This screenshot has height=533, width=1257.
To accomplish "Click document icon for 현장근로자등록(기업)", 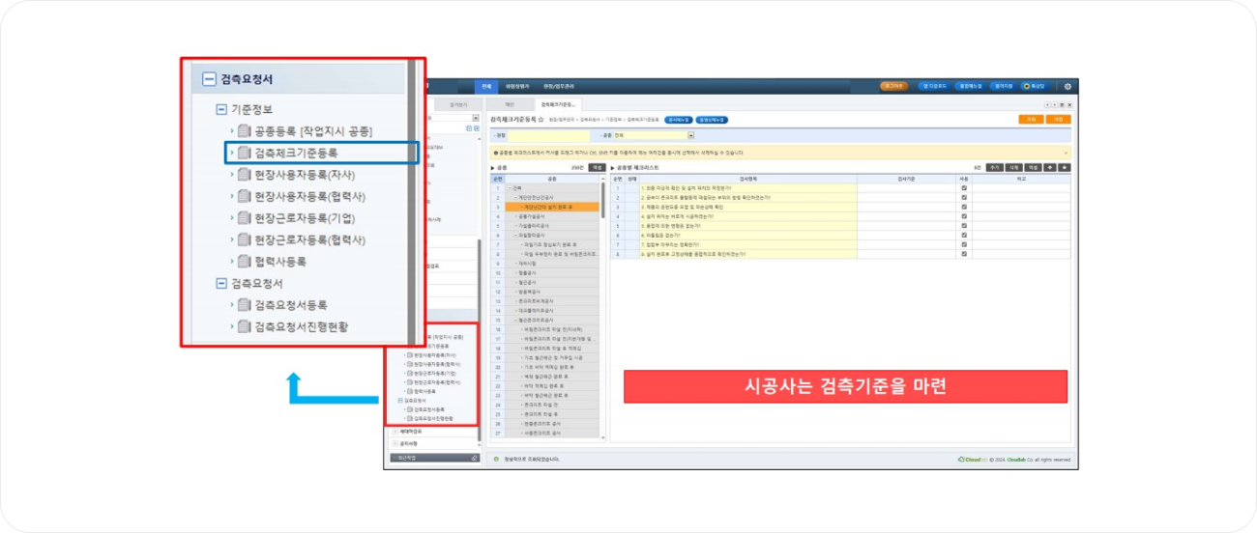I will pyautogui.click(x=245, y=218).
